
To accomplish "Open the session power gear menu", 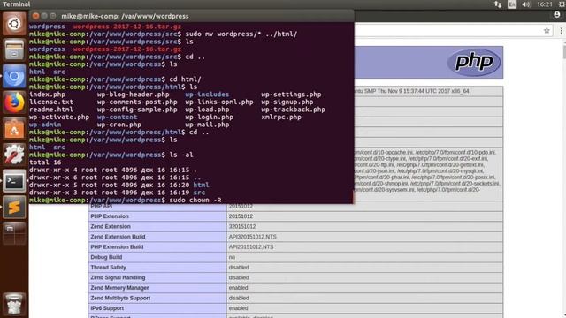I will tap(562, 4).
